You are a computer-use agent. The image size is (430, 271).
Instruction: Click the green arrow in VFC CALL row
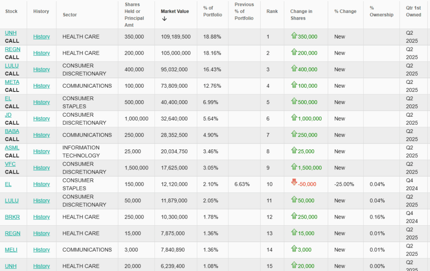tap(294, 167)
